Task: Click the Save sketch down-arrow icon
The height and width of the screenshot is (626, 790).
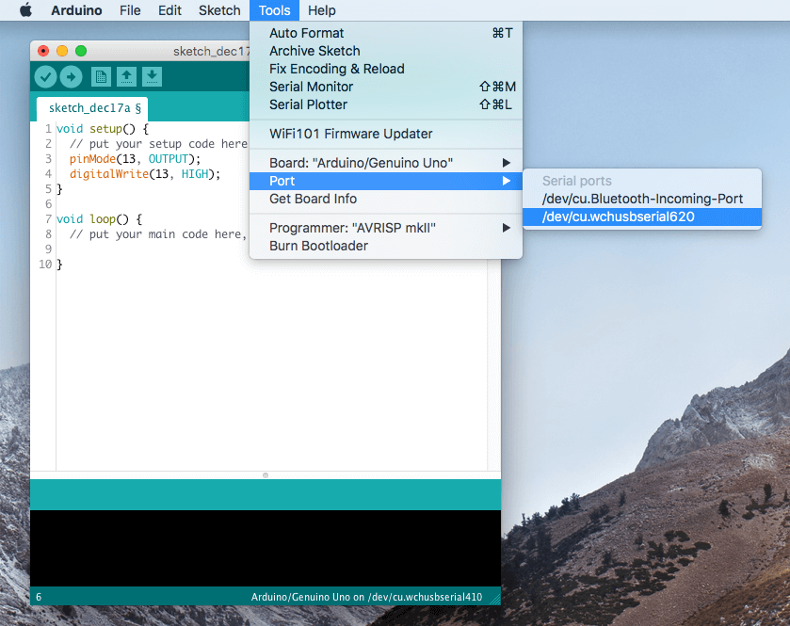Action: 152,77
